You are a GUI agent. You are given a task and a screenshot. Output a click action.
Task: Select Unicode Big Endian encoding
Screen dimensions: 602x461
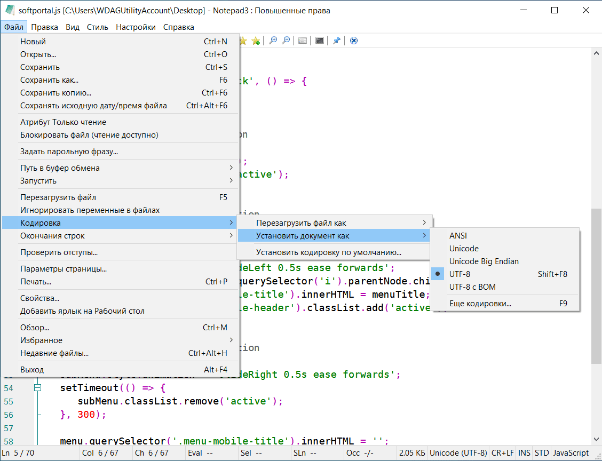484,261
